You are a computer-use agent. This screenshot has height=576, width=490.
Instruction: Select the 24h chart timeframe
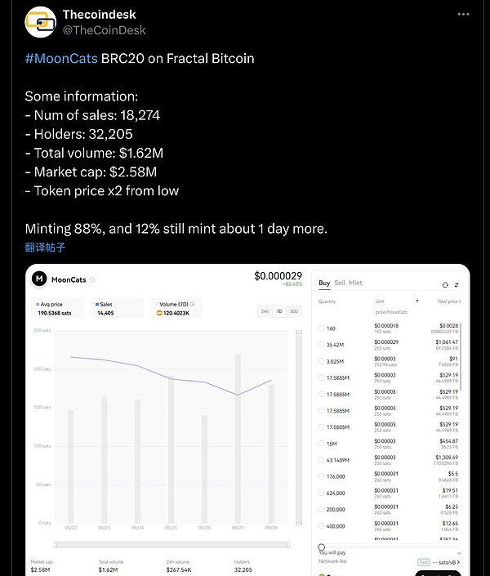pos(265,311)
